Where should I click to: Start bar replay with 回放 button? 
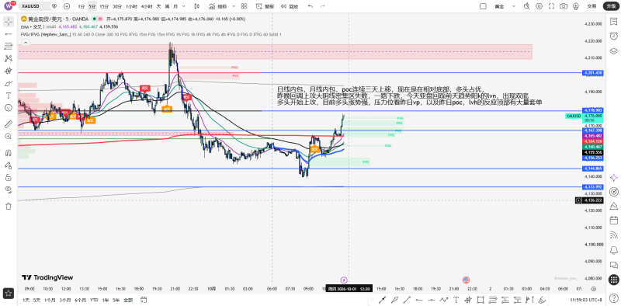click(x=290, y=6)
